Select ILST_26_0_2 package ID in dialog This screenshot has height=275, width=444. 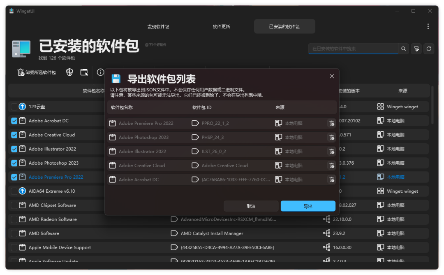point(214,151)
